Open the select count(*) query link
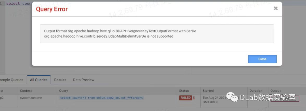 pos(101,98)
